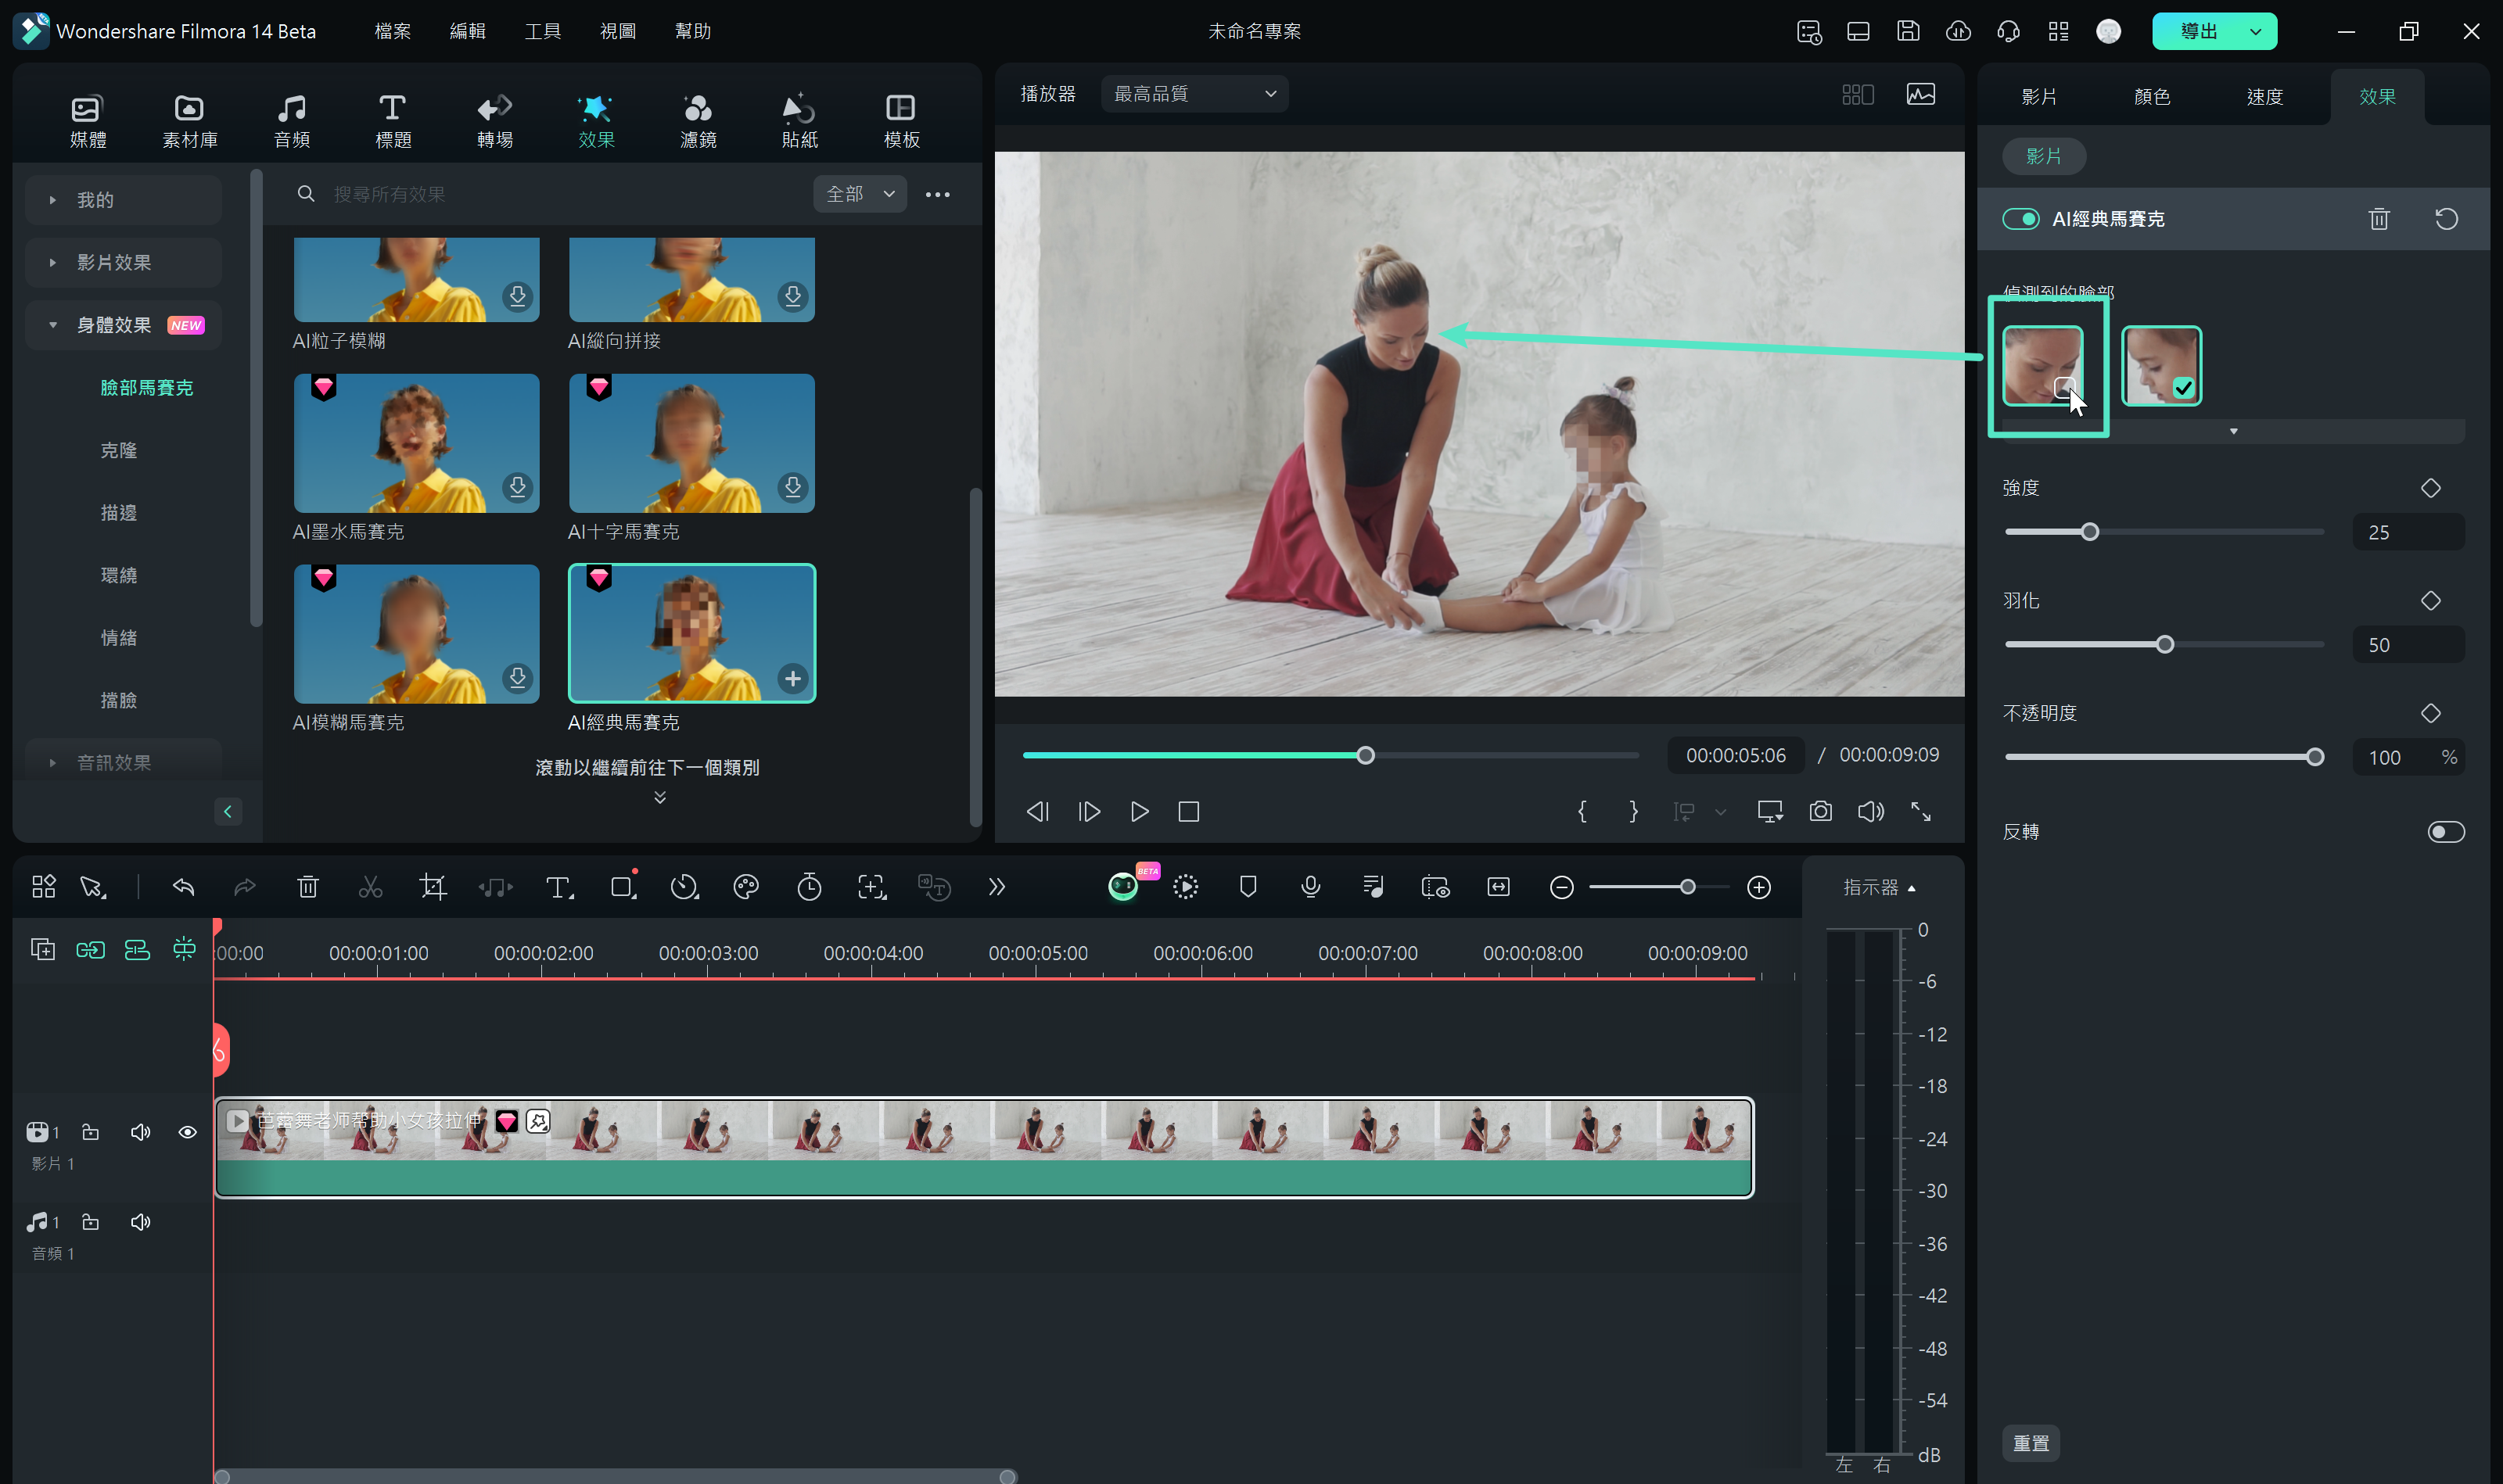Click the voiceover microphone icon
Viewport: 2503px width, 1484px height.
pyautogui.click(x=1310, y=887)
